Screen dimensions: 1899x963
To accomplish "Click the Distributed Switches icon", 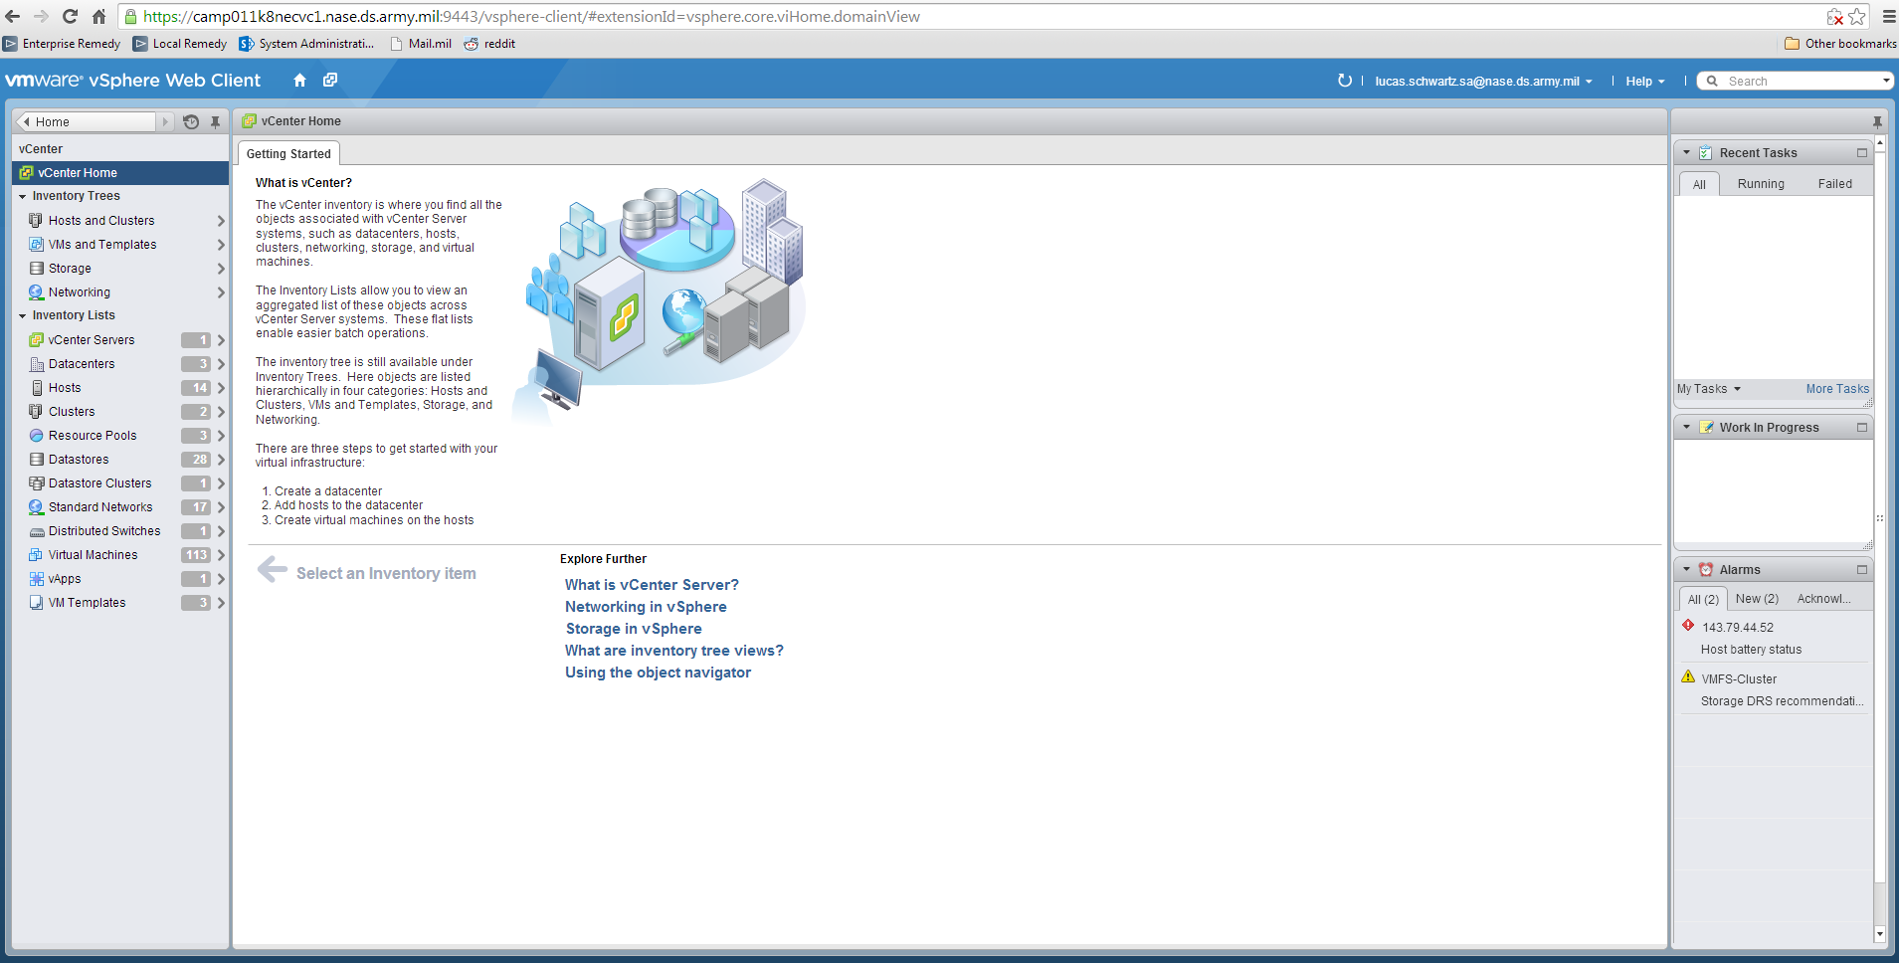I will 36,531.
